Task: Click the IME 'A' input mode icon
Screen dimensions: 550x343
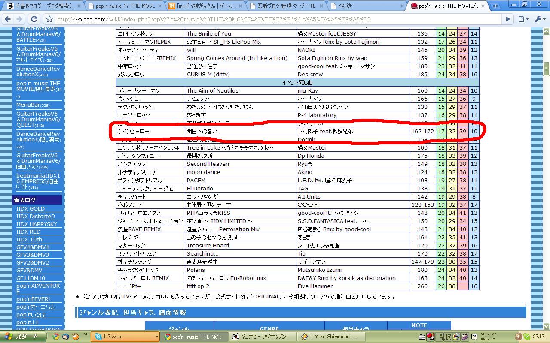Action: (440, 337)
